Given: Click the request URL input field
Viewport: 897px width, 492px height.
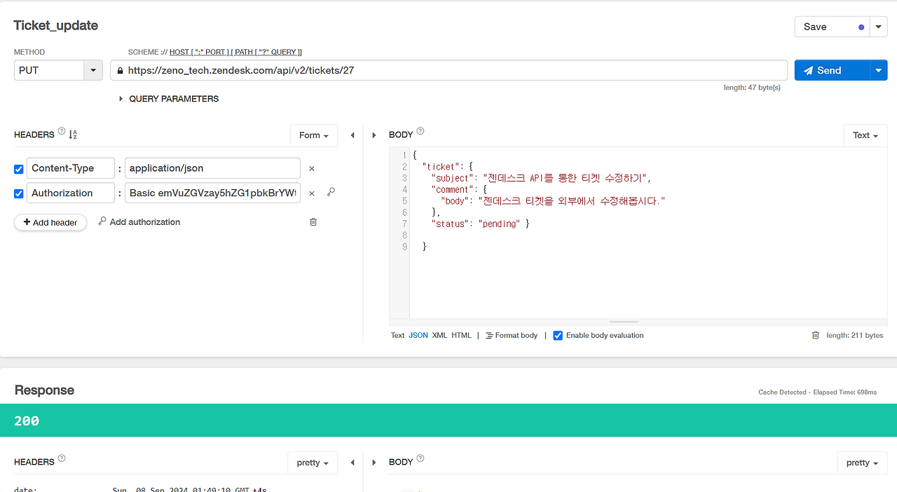Looking at the screenshot, I should click(x=448, y=70).
